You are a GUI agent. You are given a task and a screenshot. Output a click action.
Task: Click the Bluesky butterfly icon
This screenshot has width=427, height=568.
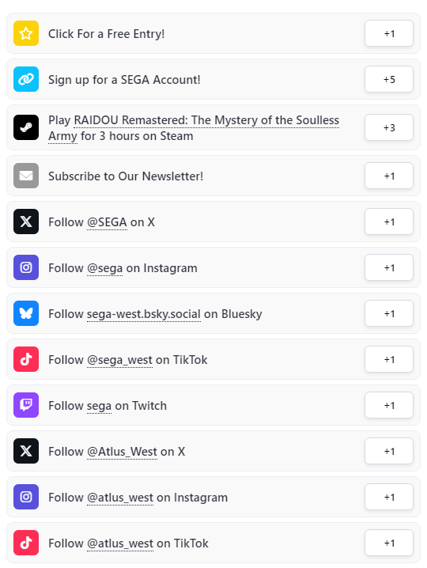(26, 313)
